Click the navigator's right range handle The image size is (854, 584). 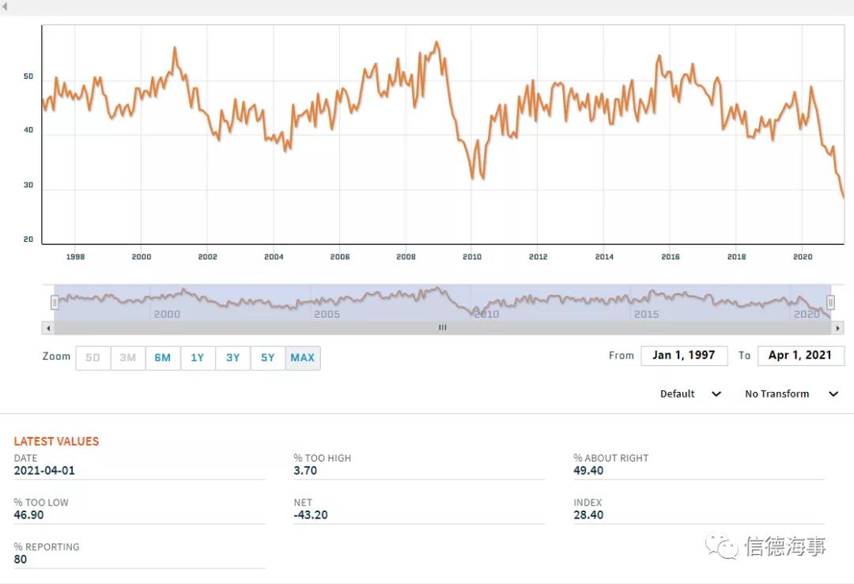(831, 302)
